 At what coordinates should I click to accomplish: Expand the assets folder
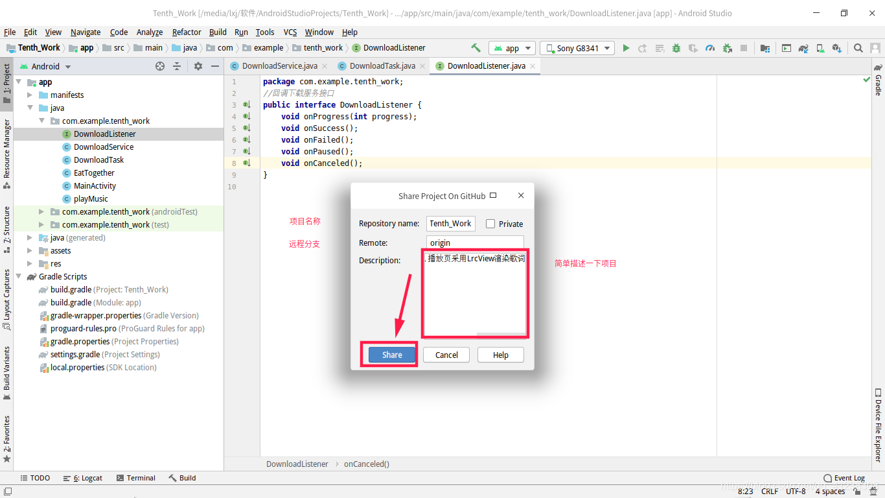30,251
